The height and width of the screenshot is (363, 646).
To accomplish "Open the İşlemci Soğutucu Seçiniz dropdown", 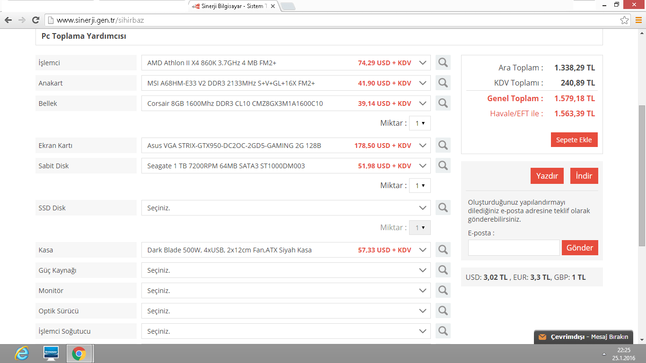I will [286, 331].
